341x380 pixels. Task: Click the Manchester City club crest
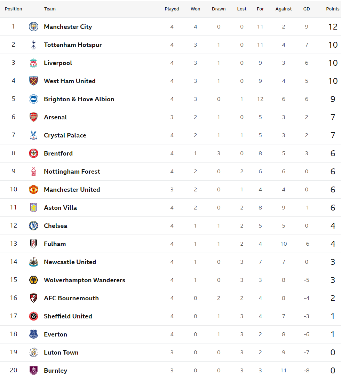coord(33,27)
